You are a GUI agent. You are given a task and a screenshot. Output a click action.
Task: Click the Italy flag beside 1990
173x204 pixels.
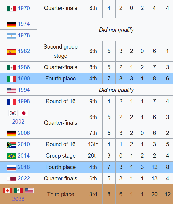coord(11,79)
